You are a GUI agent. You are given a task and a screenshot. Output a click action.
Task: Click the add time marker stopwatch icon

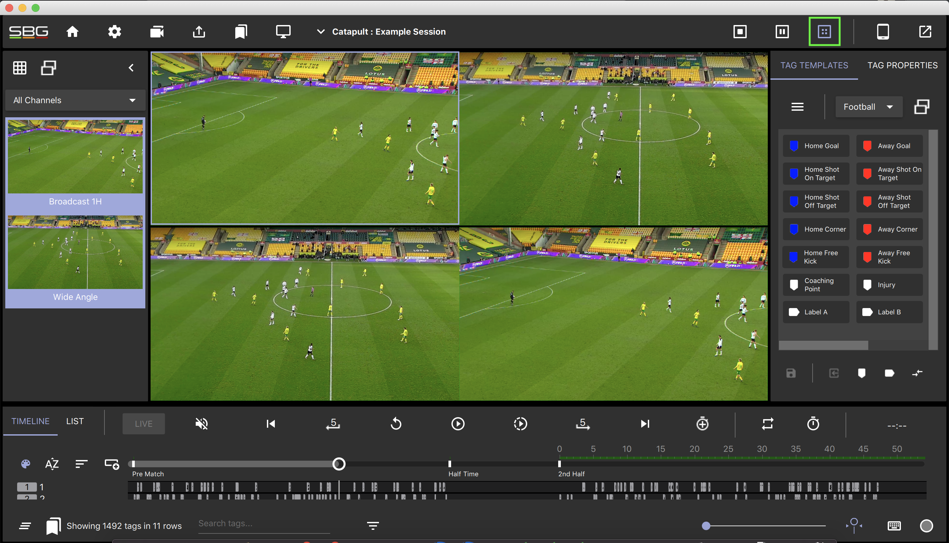pyautogui.click(x=702, y=424)
